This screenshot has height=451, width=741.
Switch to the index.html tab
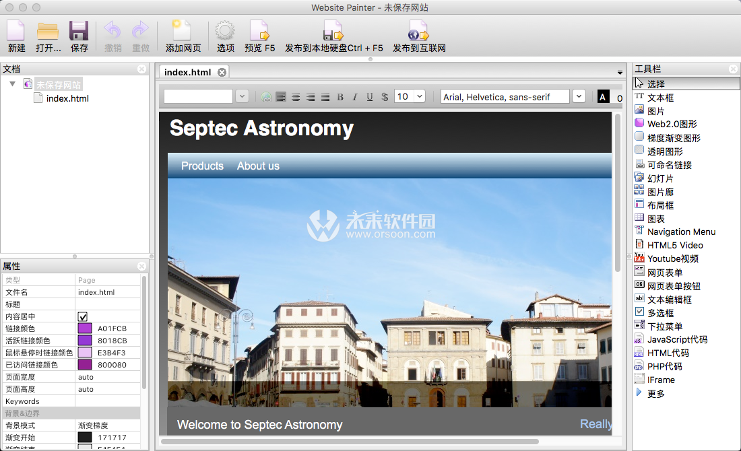(187, 72)
